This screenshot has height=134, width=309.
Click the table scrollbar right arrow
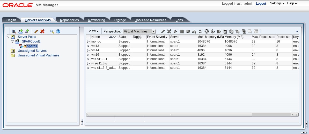click(x=297, y=114)
